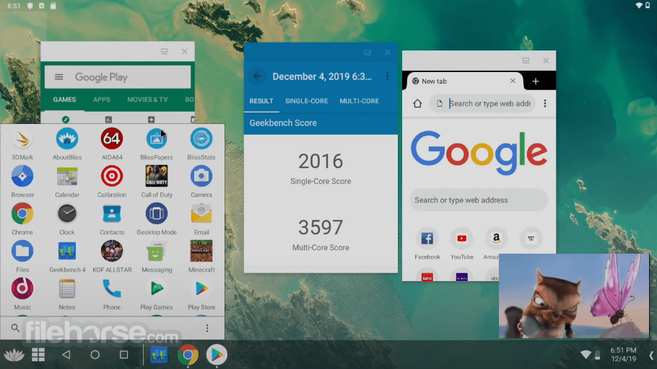The image size is (657, 369).
Task: Open the Notes app
Action: click(67, 288)
